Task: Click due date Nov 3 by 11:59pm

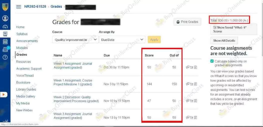Action: (x=116, y=84)
